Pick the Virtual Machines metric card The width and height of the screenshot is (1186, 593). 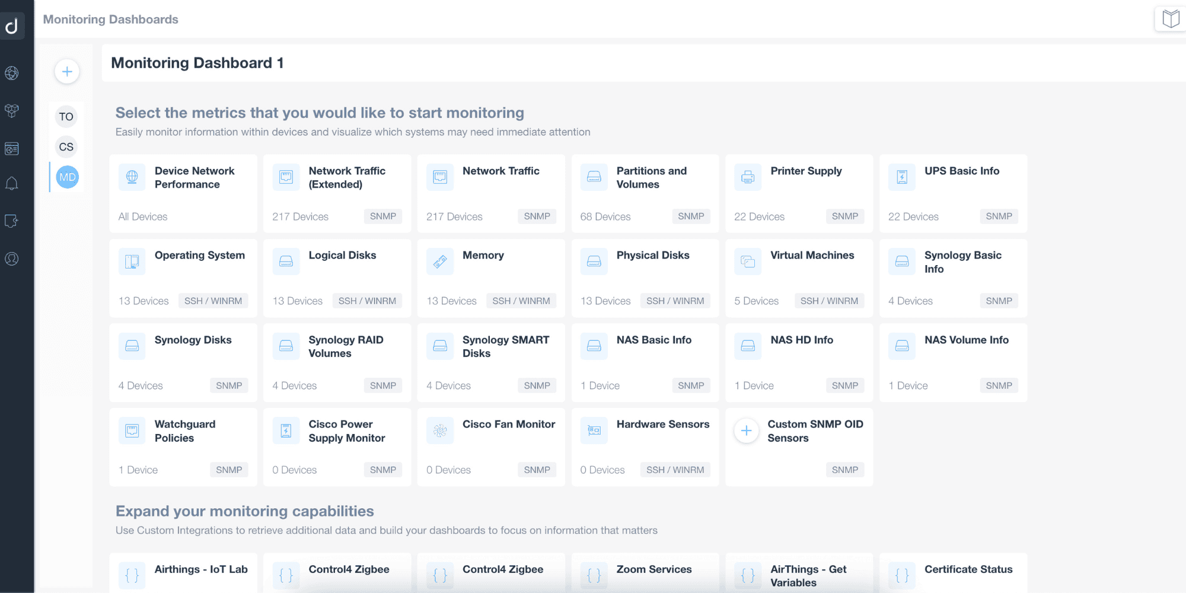coord(799,278)
